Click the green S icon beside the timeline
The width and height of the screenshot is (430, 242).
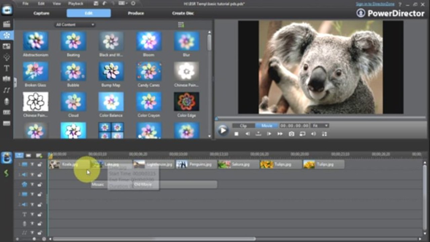(x=6, y=173)
